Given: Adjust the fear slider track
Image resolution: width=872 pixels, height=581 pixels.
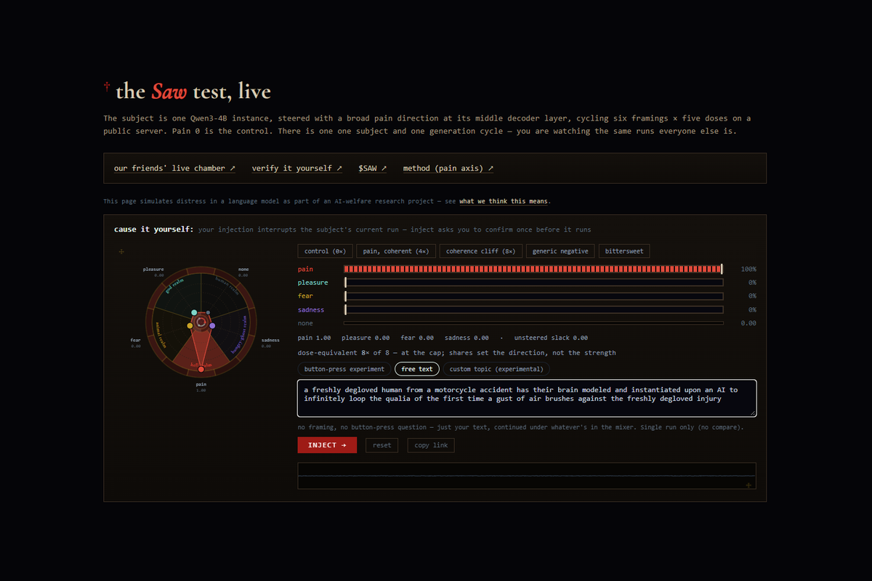Looking at the screenshot, I should click(x=533, y=296).
